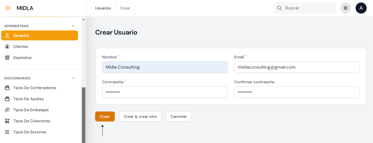
Task: Open the user avatar menu
Action: [x=361, y=8]
